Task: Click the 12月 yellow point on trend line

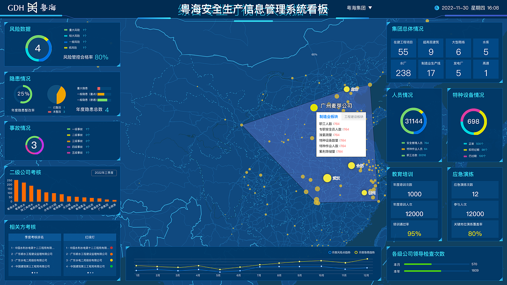Action: pyautogui.click(x=367, y=259)
